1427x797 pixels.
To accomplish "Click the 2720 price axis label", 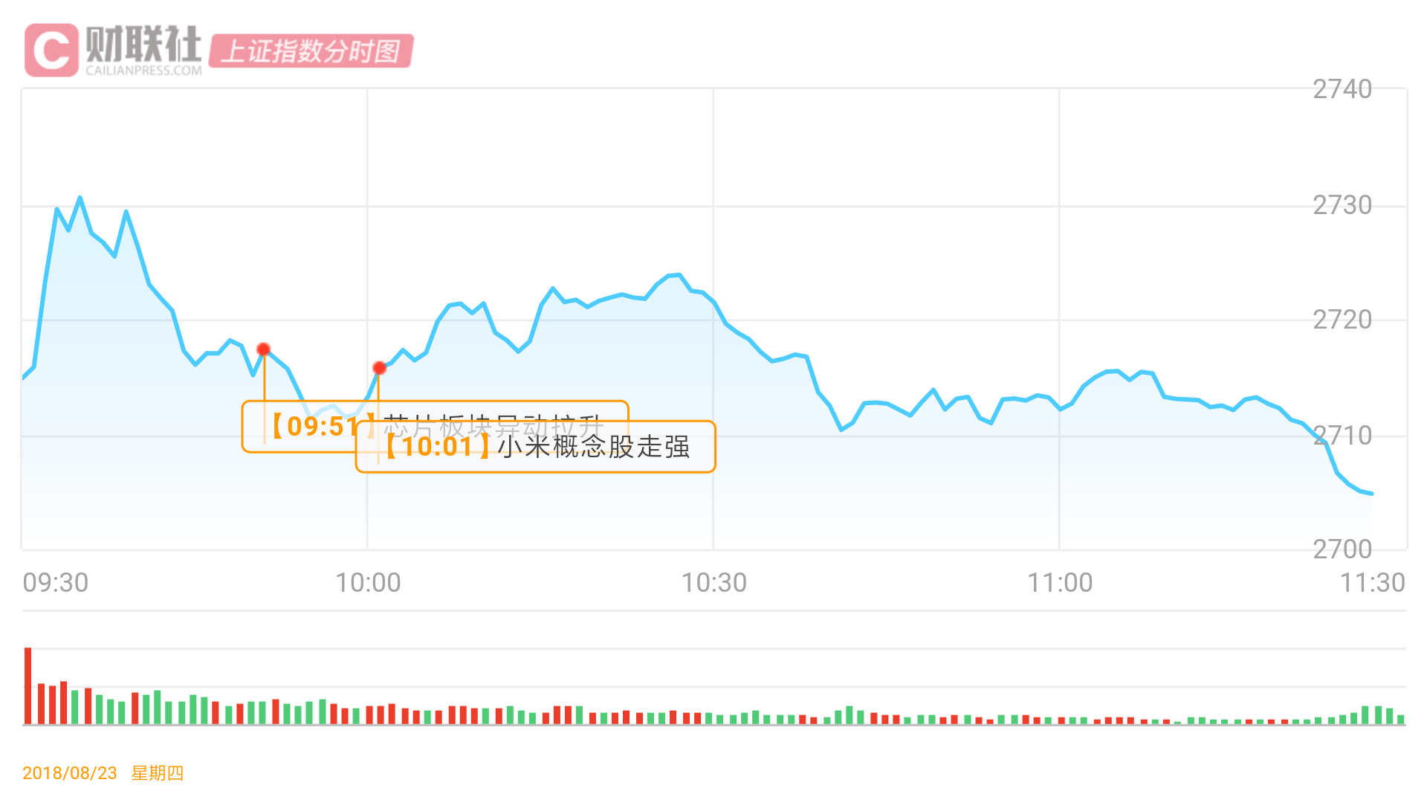I will (1342, 320).
